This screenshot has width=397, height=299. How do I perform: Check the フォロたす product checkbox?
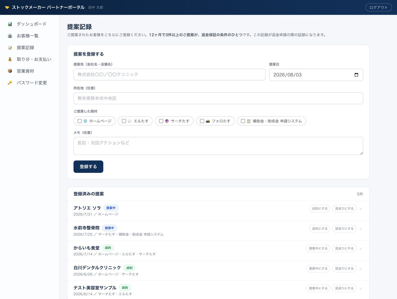click(202, 121)
